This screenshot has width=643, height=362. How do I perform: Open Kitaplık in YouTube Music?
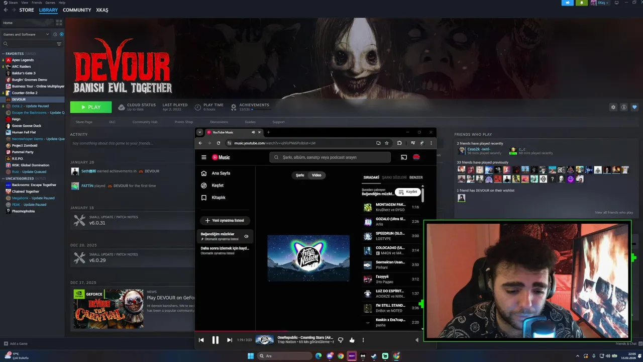tap(225, 198)
